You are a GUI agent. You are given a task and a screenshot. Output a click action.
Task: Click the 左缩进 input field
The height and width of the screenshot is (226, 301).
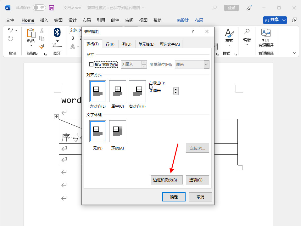point(161,91)
